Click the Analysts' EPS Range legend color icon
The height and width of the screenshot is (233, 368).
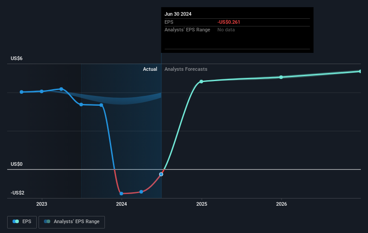click(x=47, y=221)
